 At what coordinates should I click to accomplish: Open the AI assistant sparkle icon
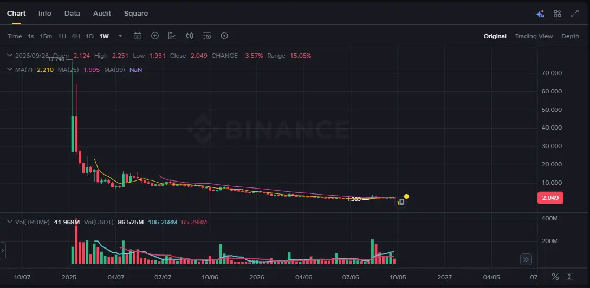[x=540, y=14]
